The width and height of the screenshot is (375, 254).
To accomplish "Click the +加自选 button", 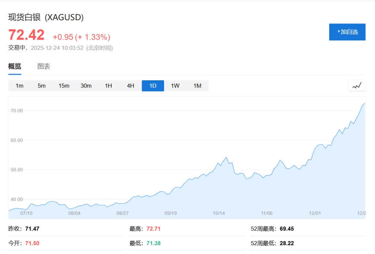I will pos(347,32).
